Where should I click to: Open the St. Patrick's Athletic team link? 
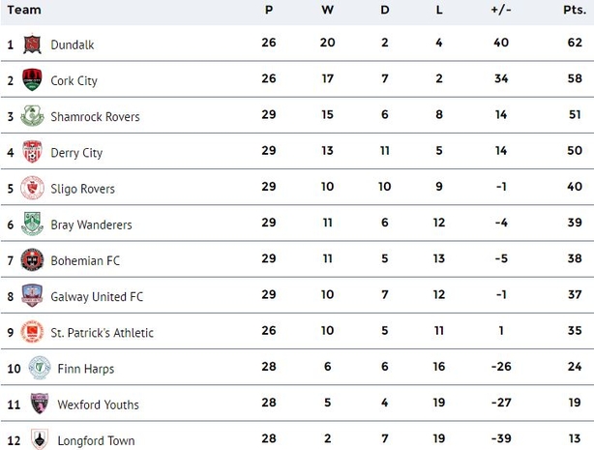(x=102, y=333)
